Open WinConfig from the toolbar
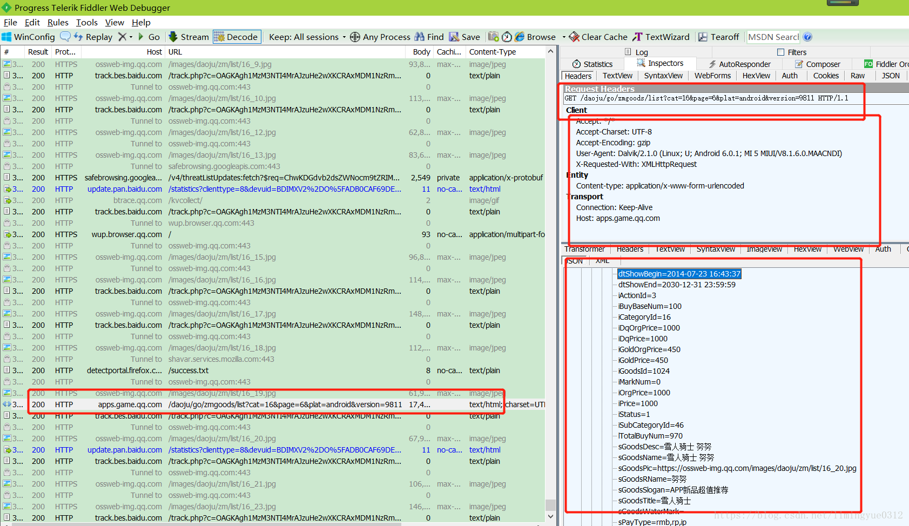The image size is (909, 526). 29,37
